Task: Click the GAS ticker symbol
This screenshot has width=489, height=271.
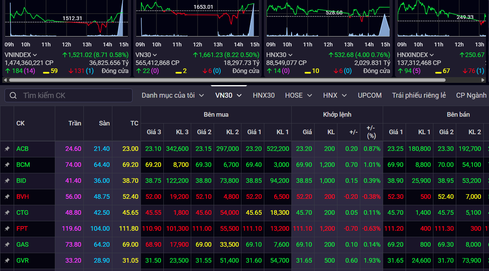Action: coord(22,245)
